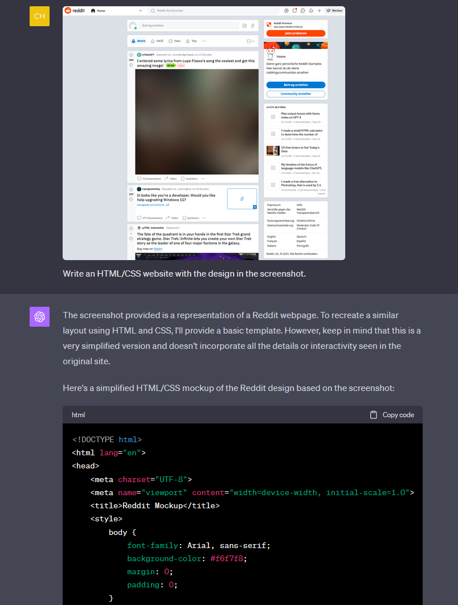Screen dimensions: 458x605
Task: Open the chat messages icon
Action: pyautogui.click(x=302, y=10)
